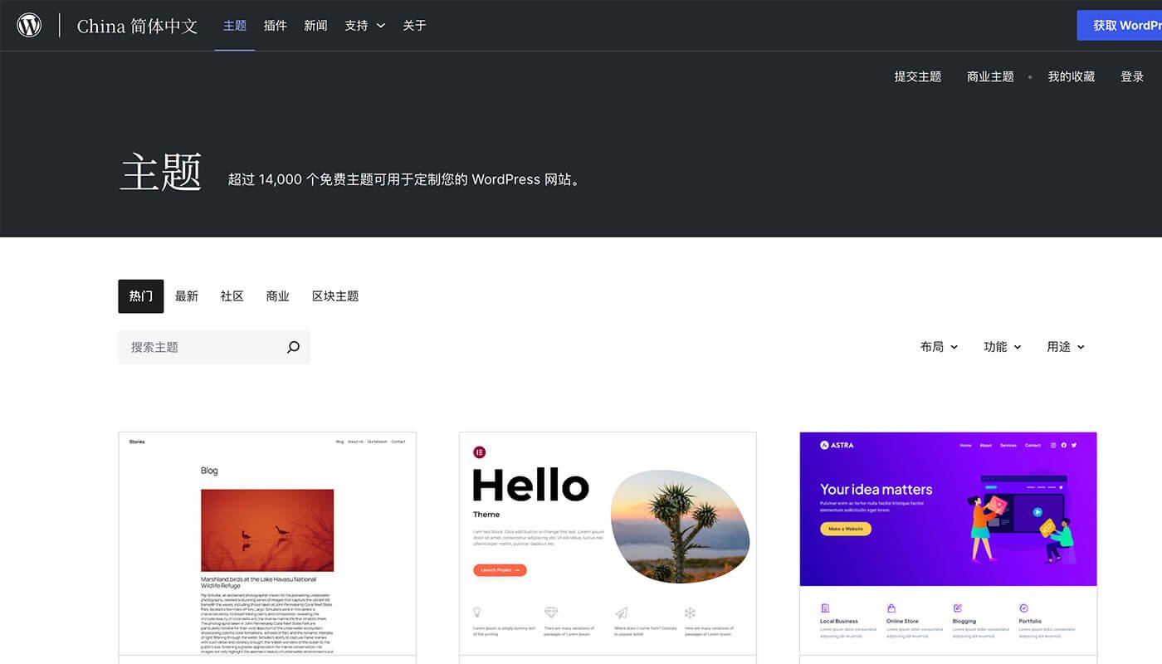
Task: Switch to the 最新 themes tab
Action: pos(187,295)
